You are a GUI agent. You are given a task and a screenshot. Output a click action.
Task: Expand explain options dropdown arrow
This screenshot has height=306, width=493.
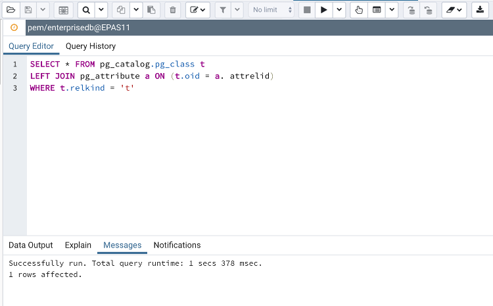(x=392, y=10)
